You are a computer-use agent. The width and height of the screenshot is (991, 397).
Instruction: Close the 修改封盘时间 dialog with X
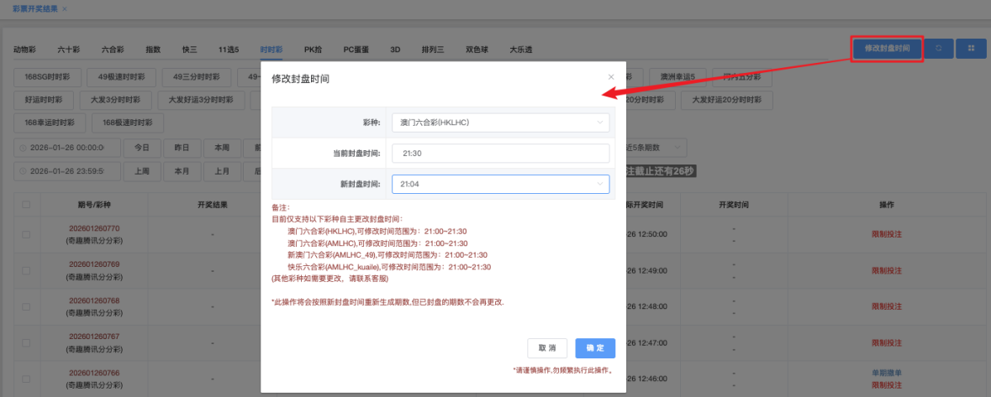click(611, 77)
